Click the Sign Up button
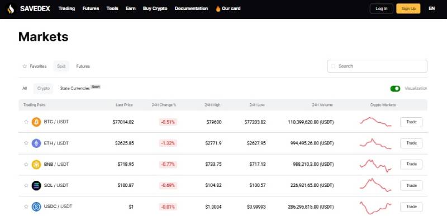 tap(408, 8)
